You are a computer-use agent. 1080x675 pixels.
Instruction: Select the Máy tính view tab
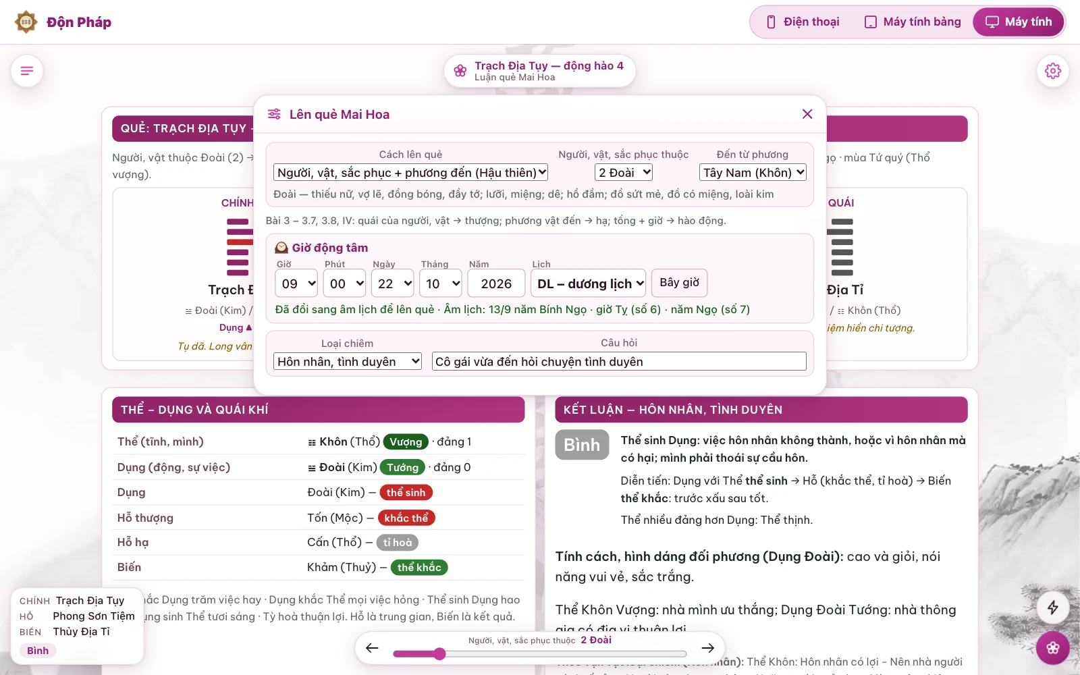[1019, 22]
